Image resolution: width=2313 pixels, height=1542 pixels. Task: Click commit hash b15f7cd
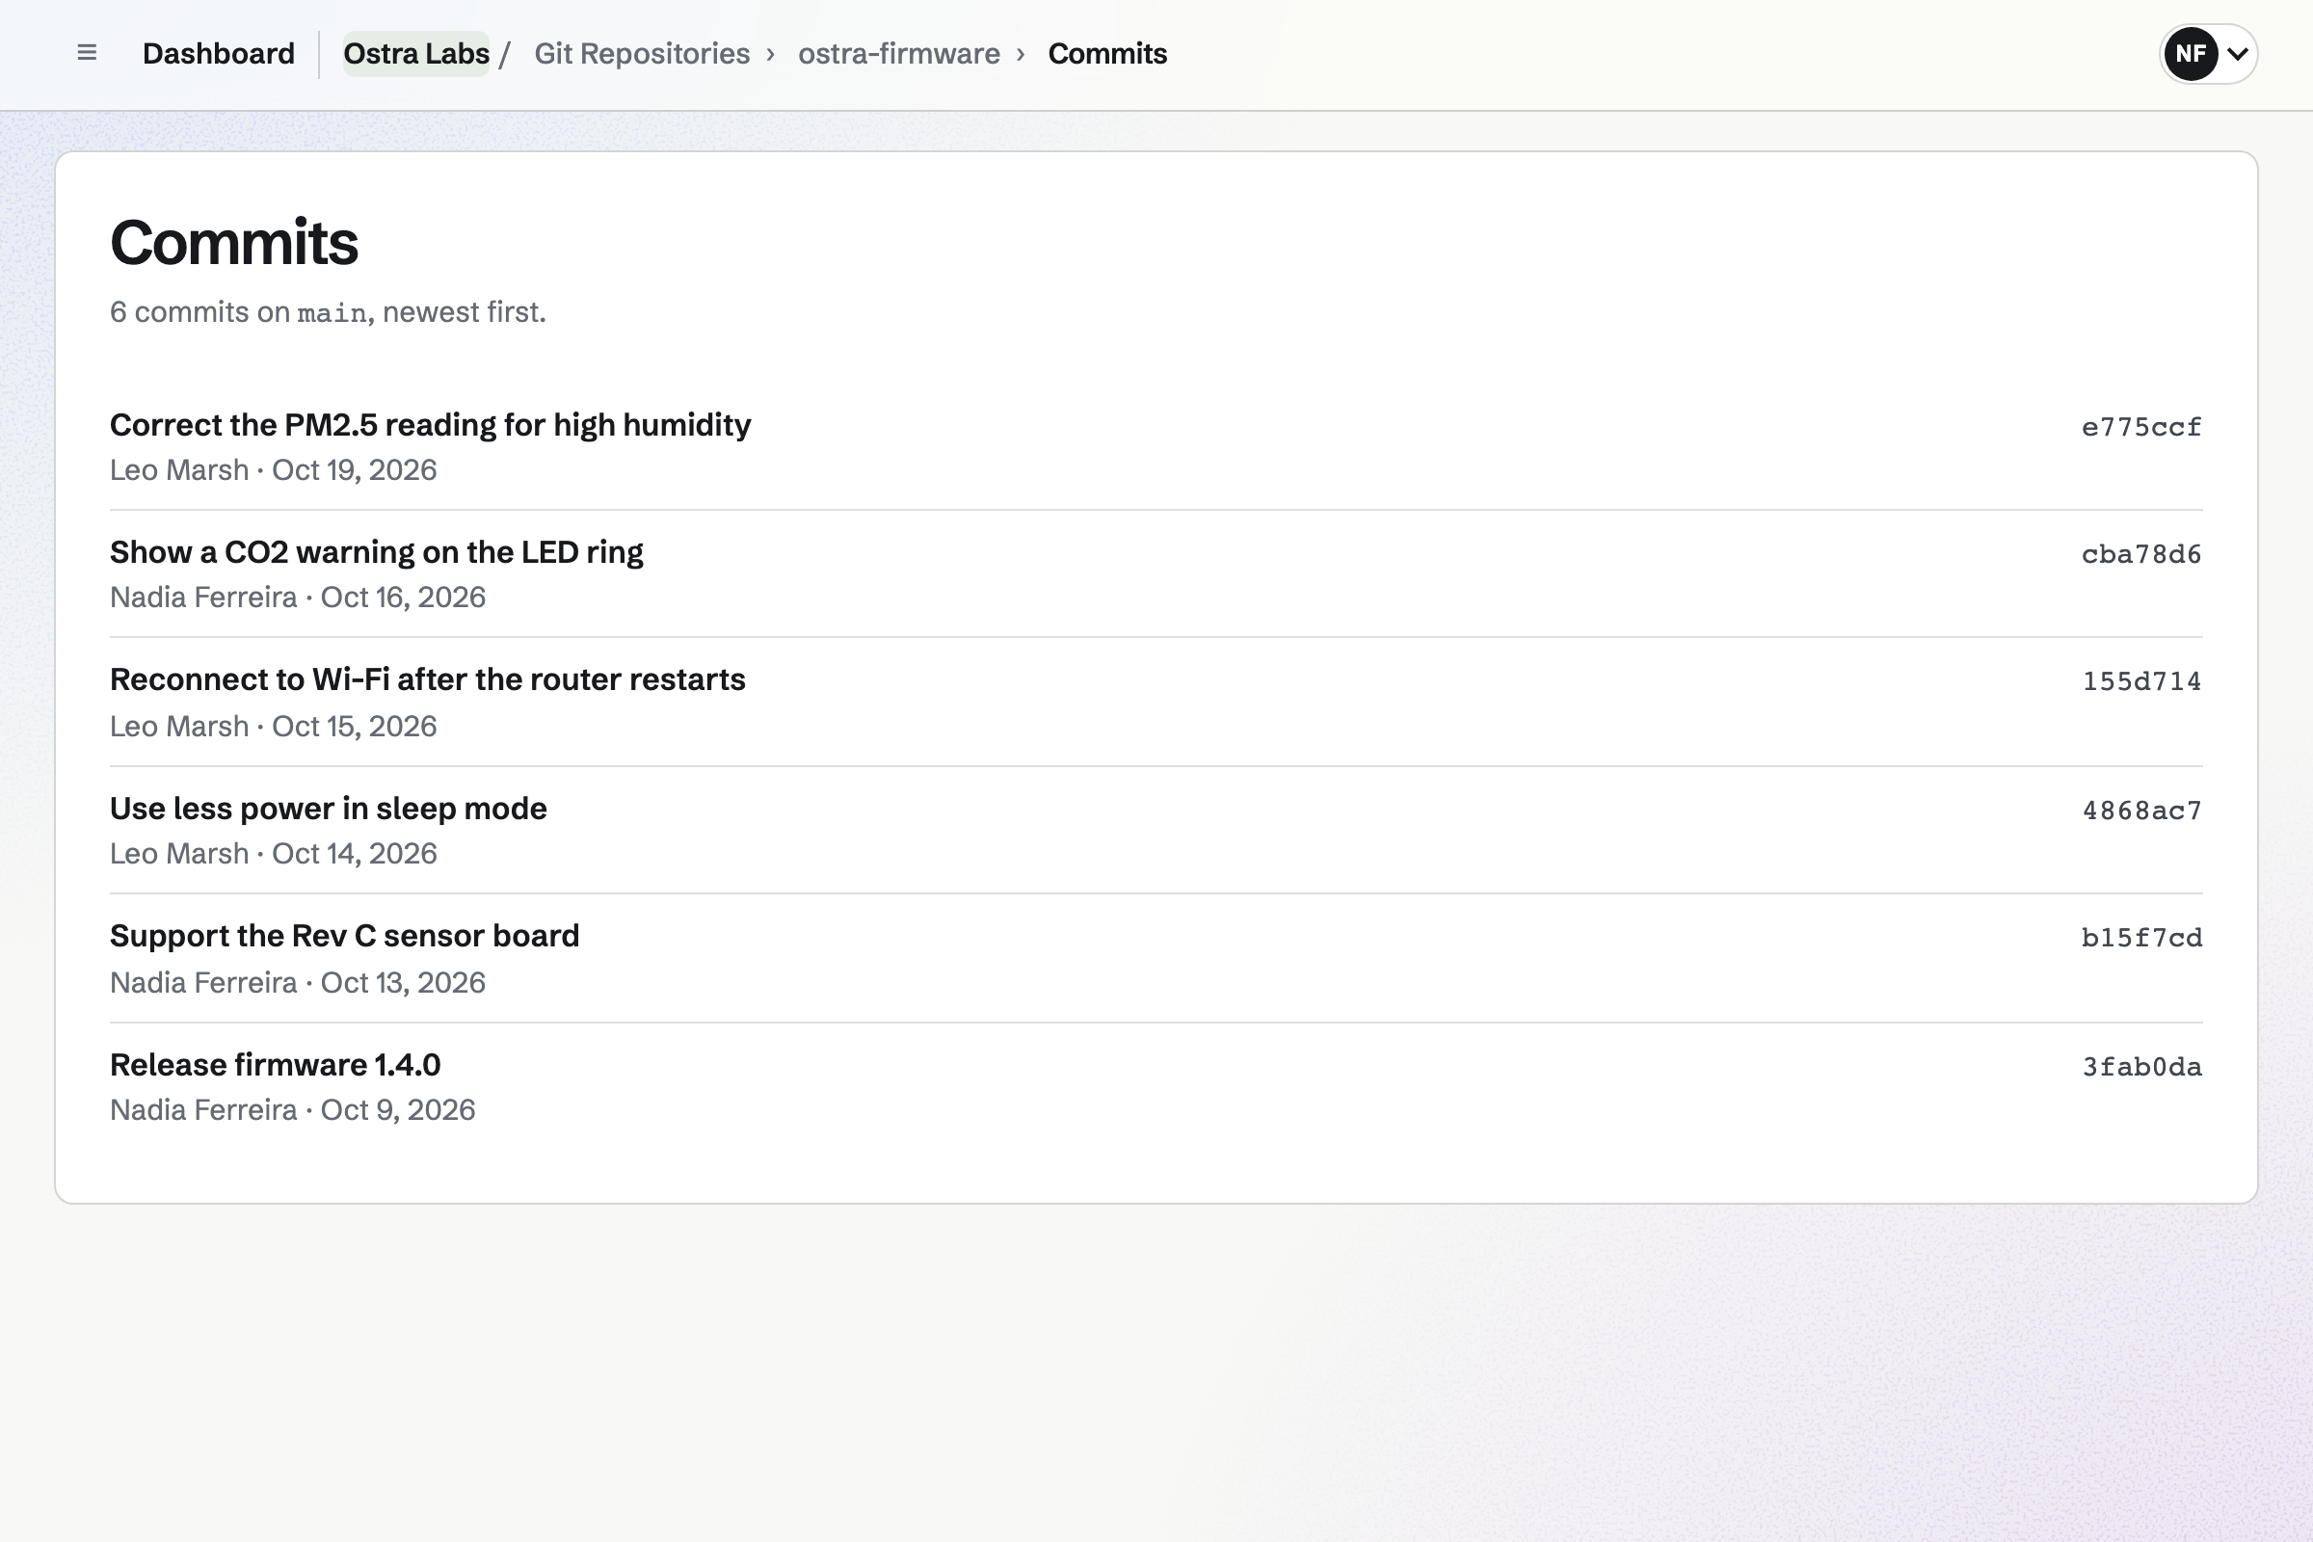pyautogui.click(x=2140, y=937)
